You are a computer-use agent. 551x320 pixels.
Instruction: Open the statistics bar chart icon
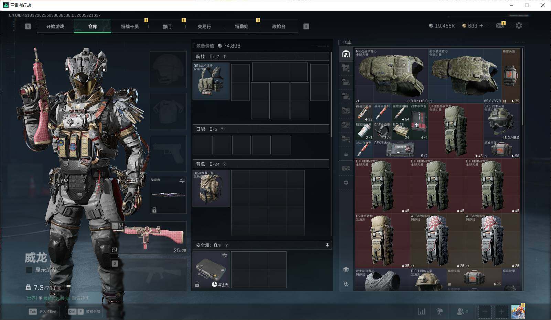tap(422, 311)
